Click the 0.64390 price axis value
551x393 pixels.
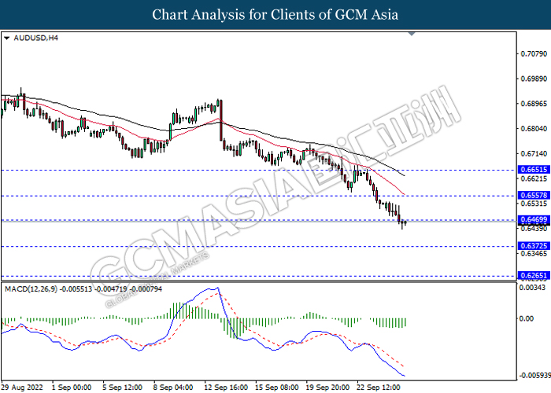[x=534, y=229]
